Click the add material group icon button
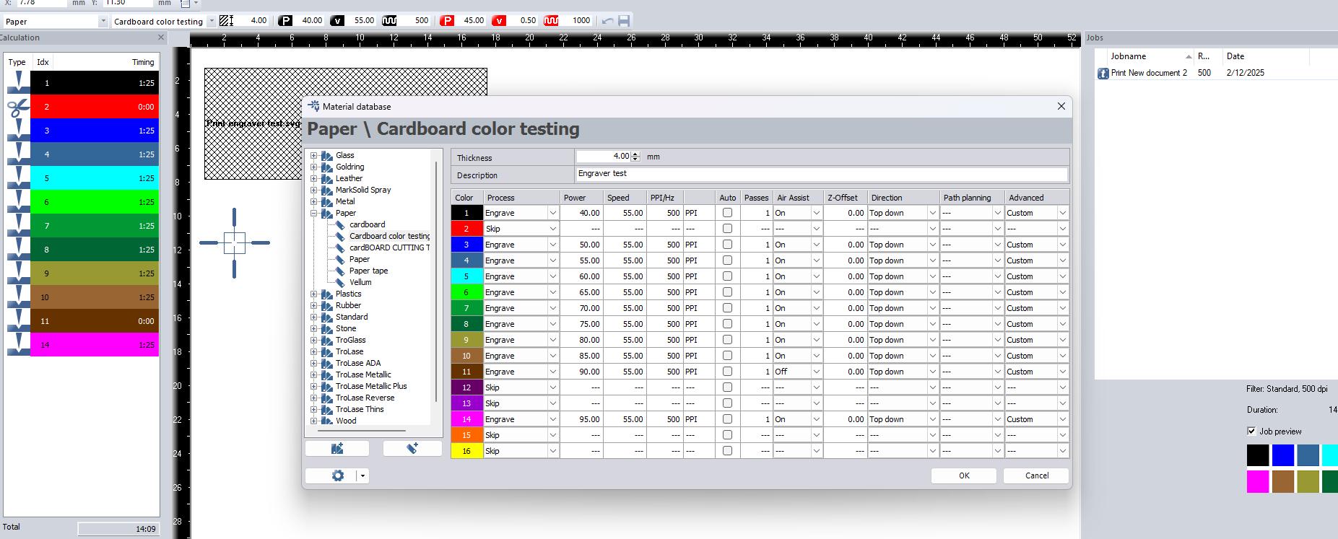1338x539 pixels. [x=337, y=449]
